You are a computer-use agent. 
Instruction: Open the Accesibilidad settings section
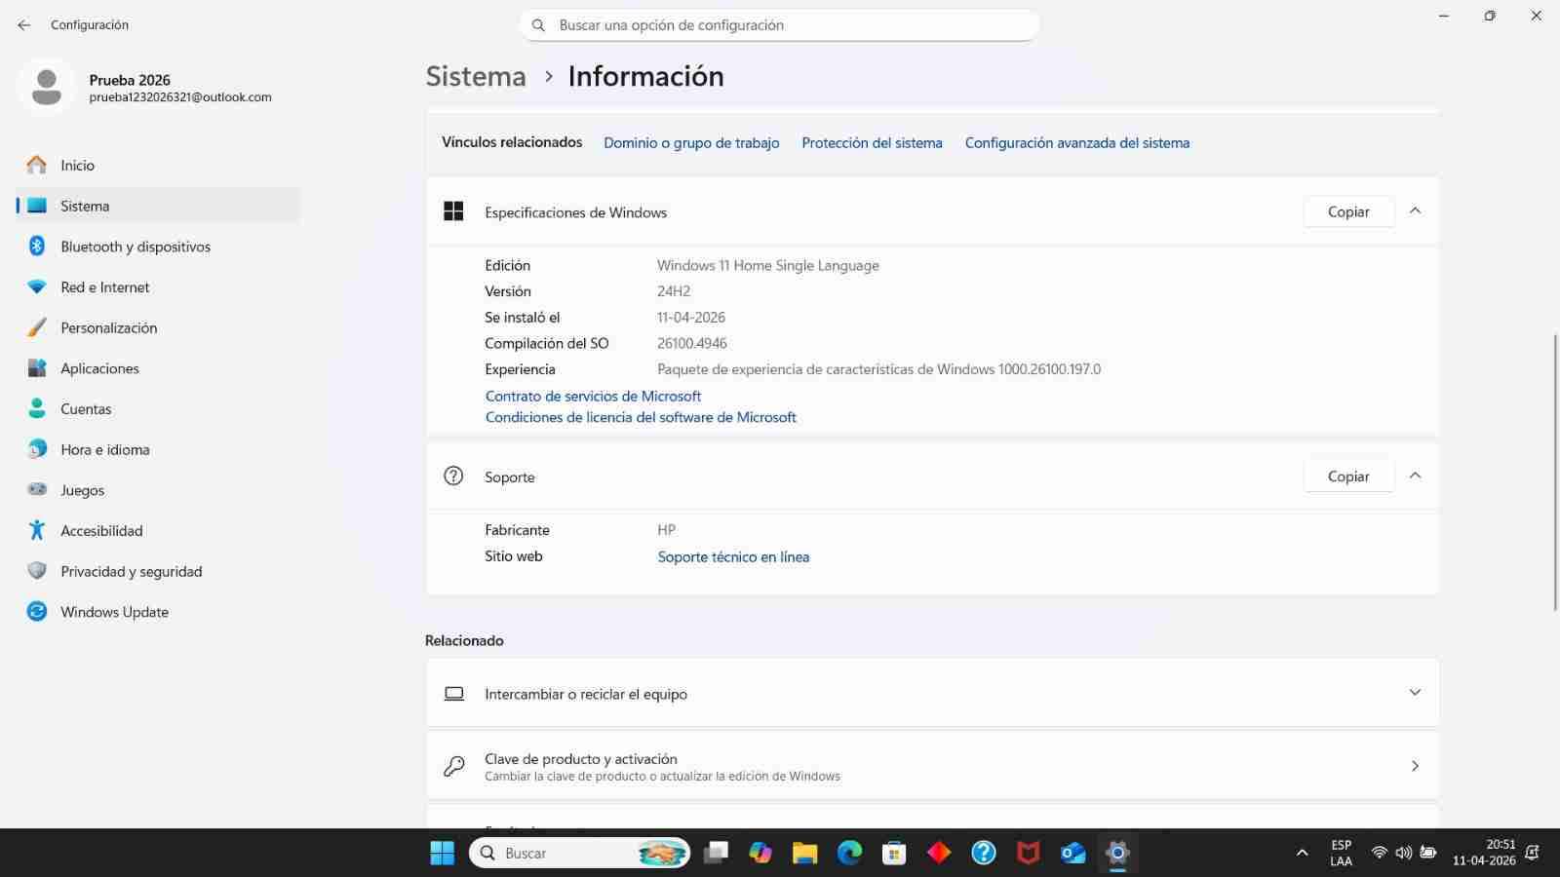(101, 530)
